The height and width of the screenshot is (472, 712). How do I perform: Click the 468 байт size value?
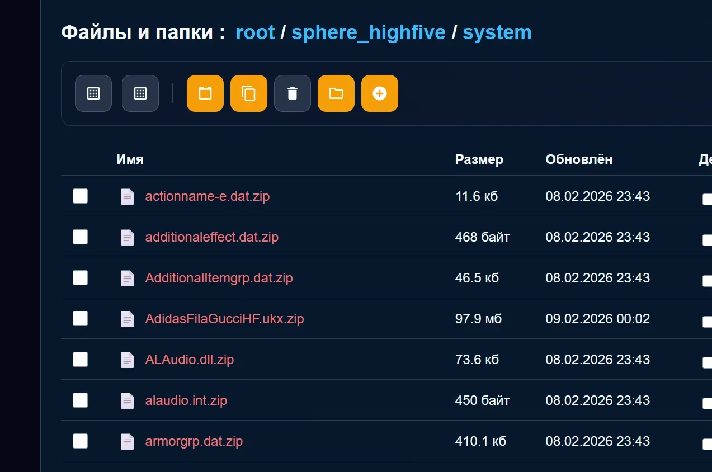click(x=483, y=237)
